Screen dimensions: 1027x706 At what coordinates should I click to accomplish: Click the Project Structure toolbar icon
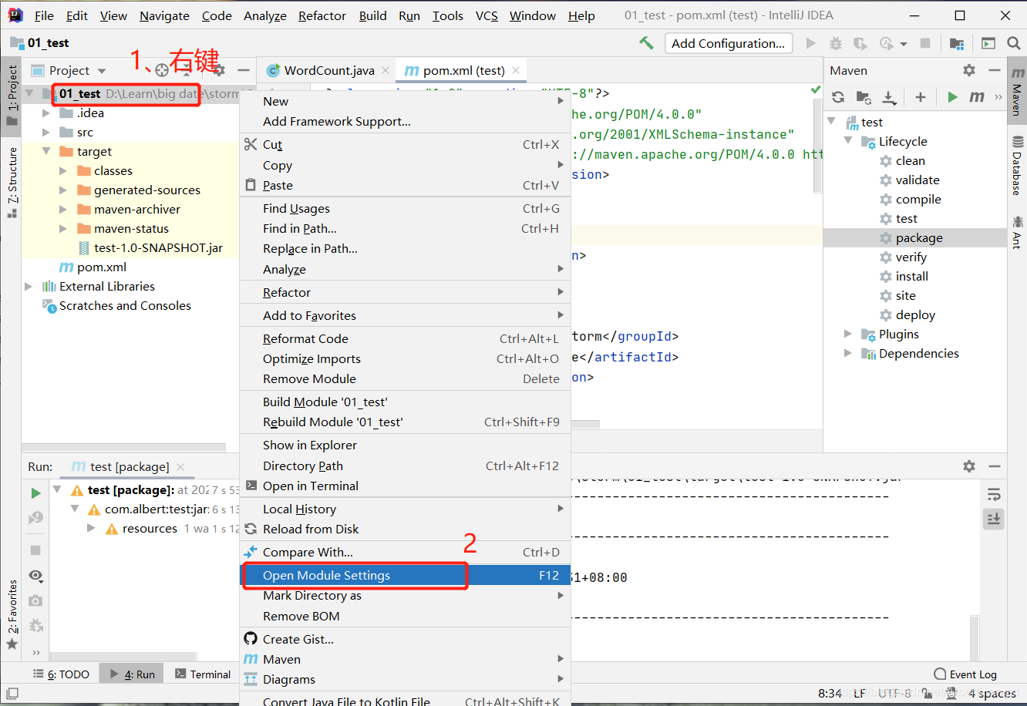957,43
